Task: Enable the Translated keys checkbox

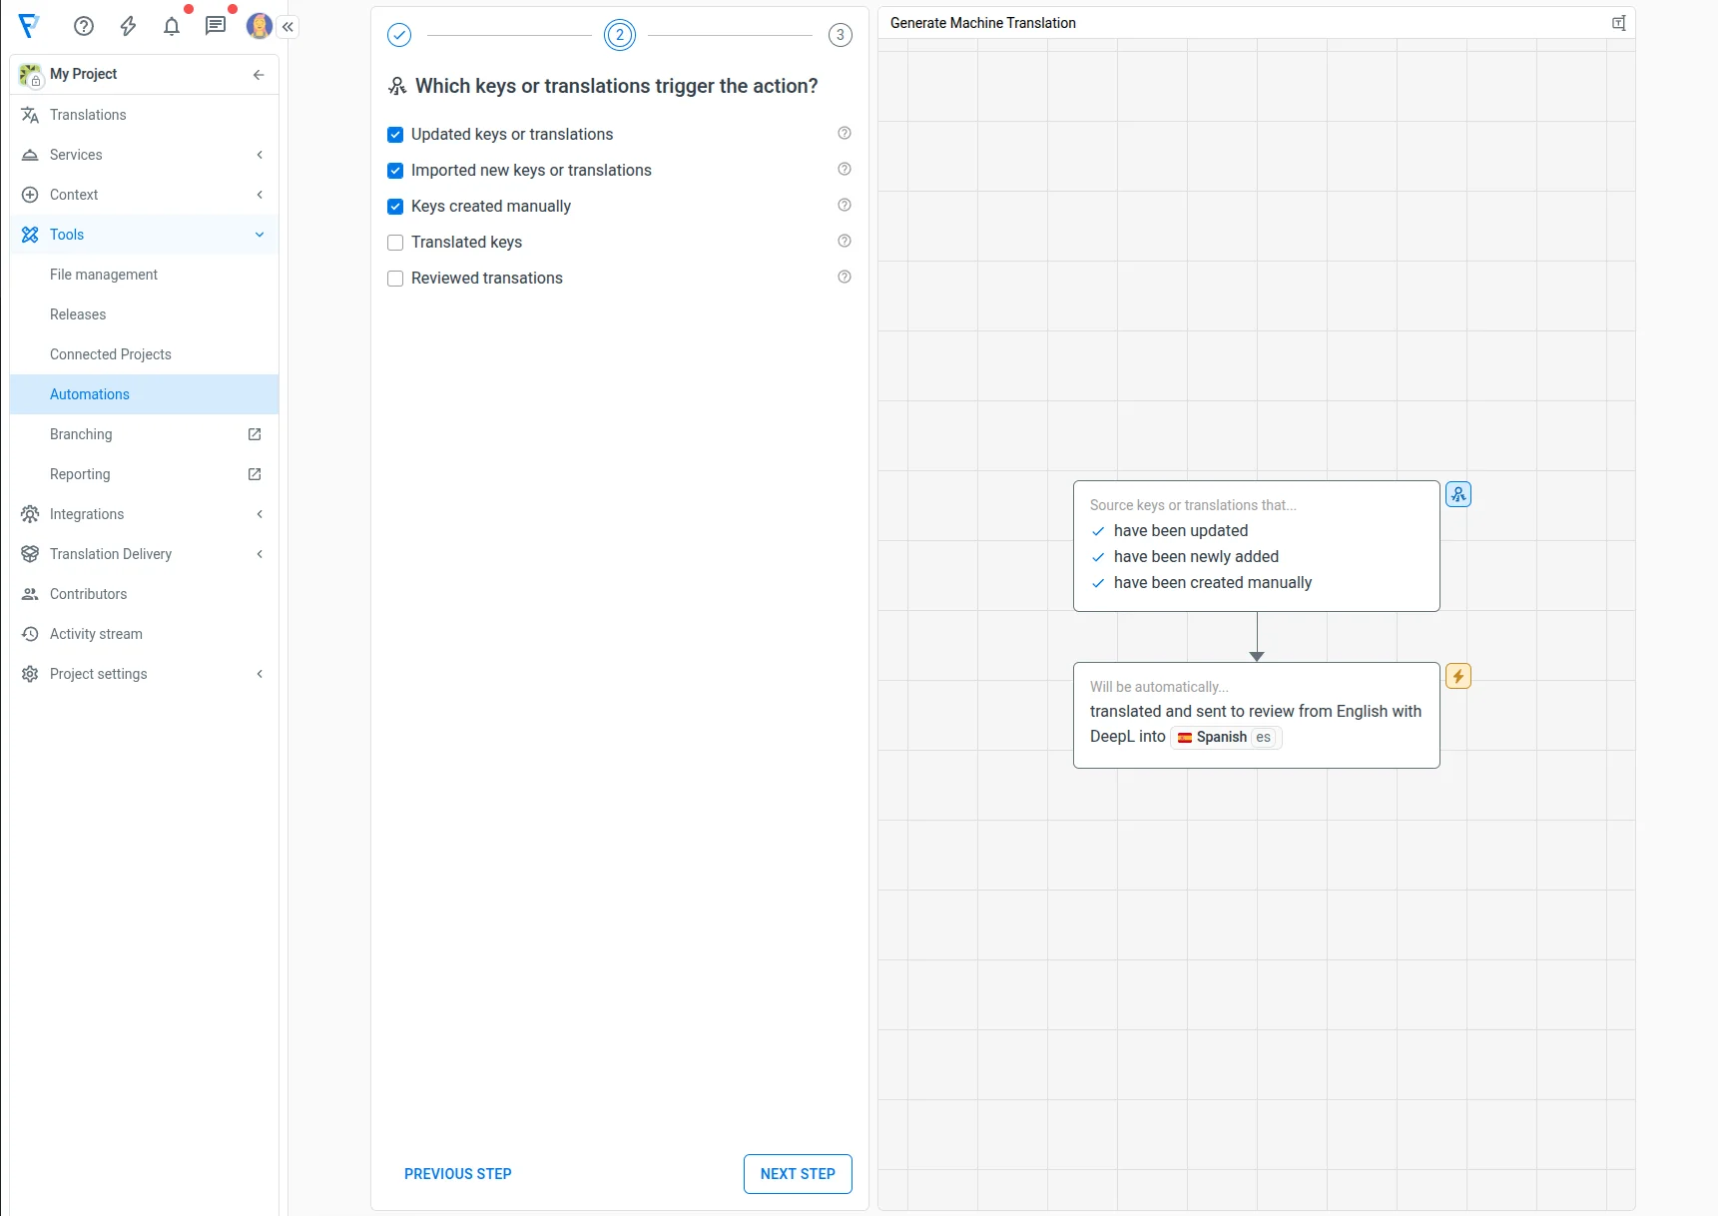Action: 395,243
